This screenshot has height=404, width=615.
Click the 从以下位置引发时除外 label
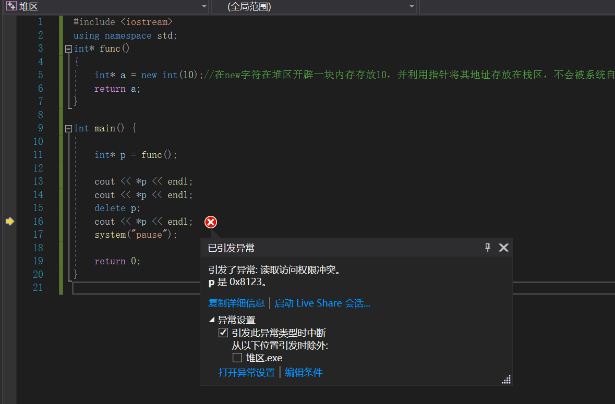coord(280,346)
